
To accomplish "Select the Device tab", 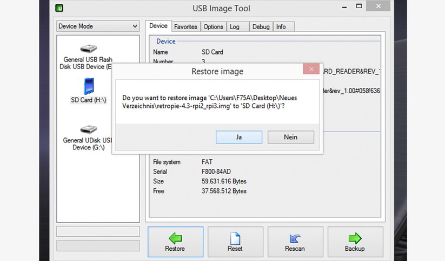I will (x=158, y=26).
